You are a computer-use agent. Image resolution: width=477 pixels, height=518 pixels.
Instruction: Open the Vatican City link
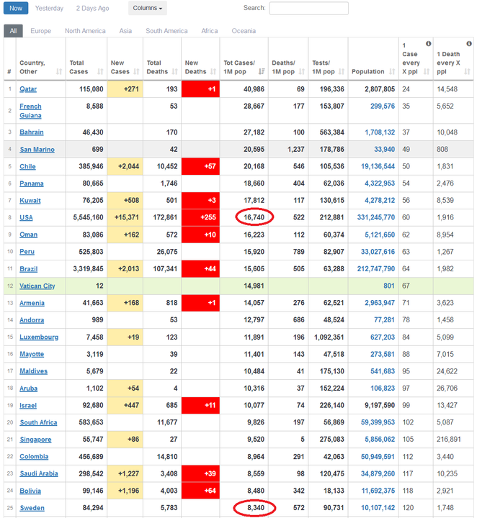click(x=37, y=286)
